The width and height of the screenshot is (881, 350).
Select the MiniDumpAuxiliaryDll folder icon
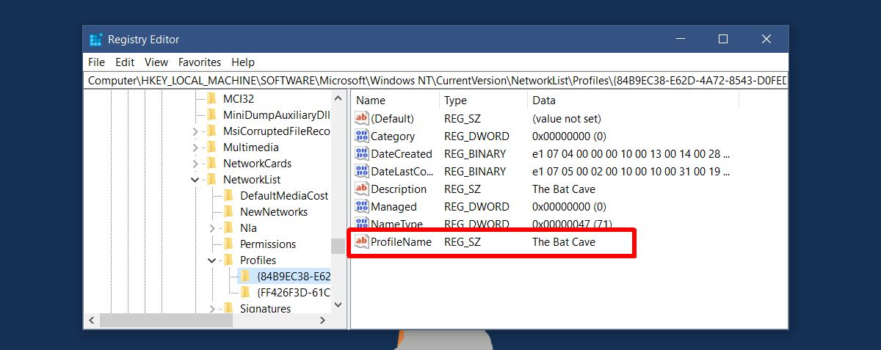(211, 115)
